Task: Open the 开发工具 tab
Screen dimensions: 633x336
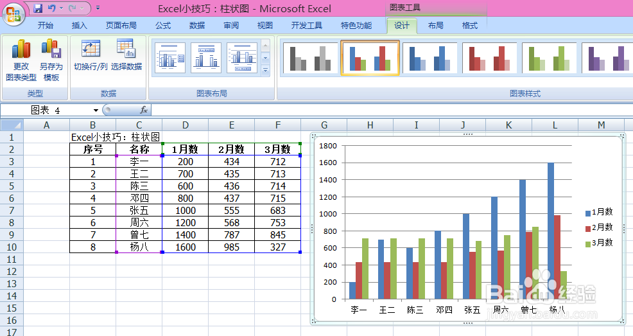Action: [x=307, y=26]
